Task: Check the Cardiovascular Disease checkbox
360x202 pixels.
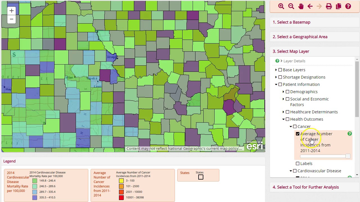Action: [295, 171]
